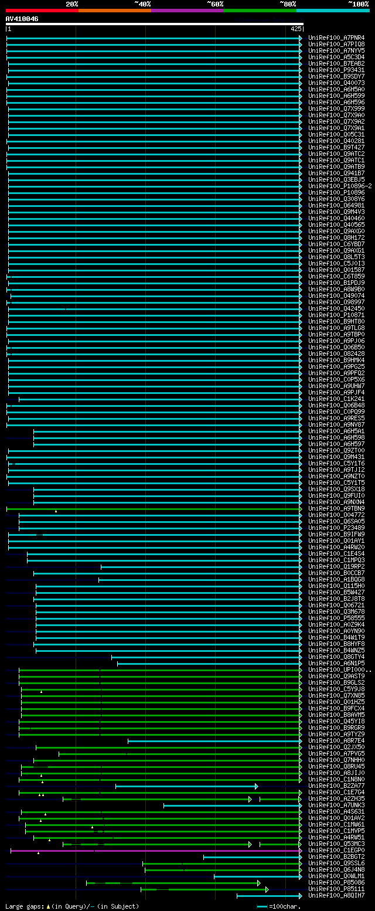Open hit UniRef100_Q7X999

click(336, 109)
